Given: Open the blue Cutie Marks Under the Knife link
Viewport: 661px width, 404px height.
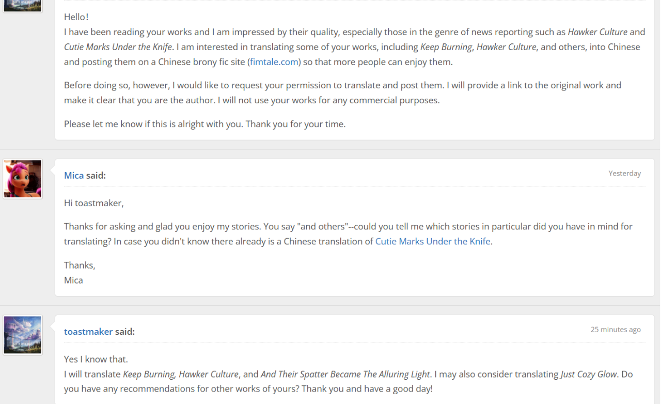Looking at the screenshot, I should tap(433, 241).
